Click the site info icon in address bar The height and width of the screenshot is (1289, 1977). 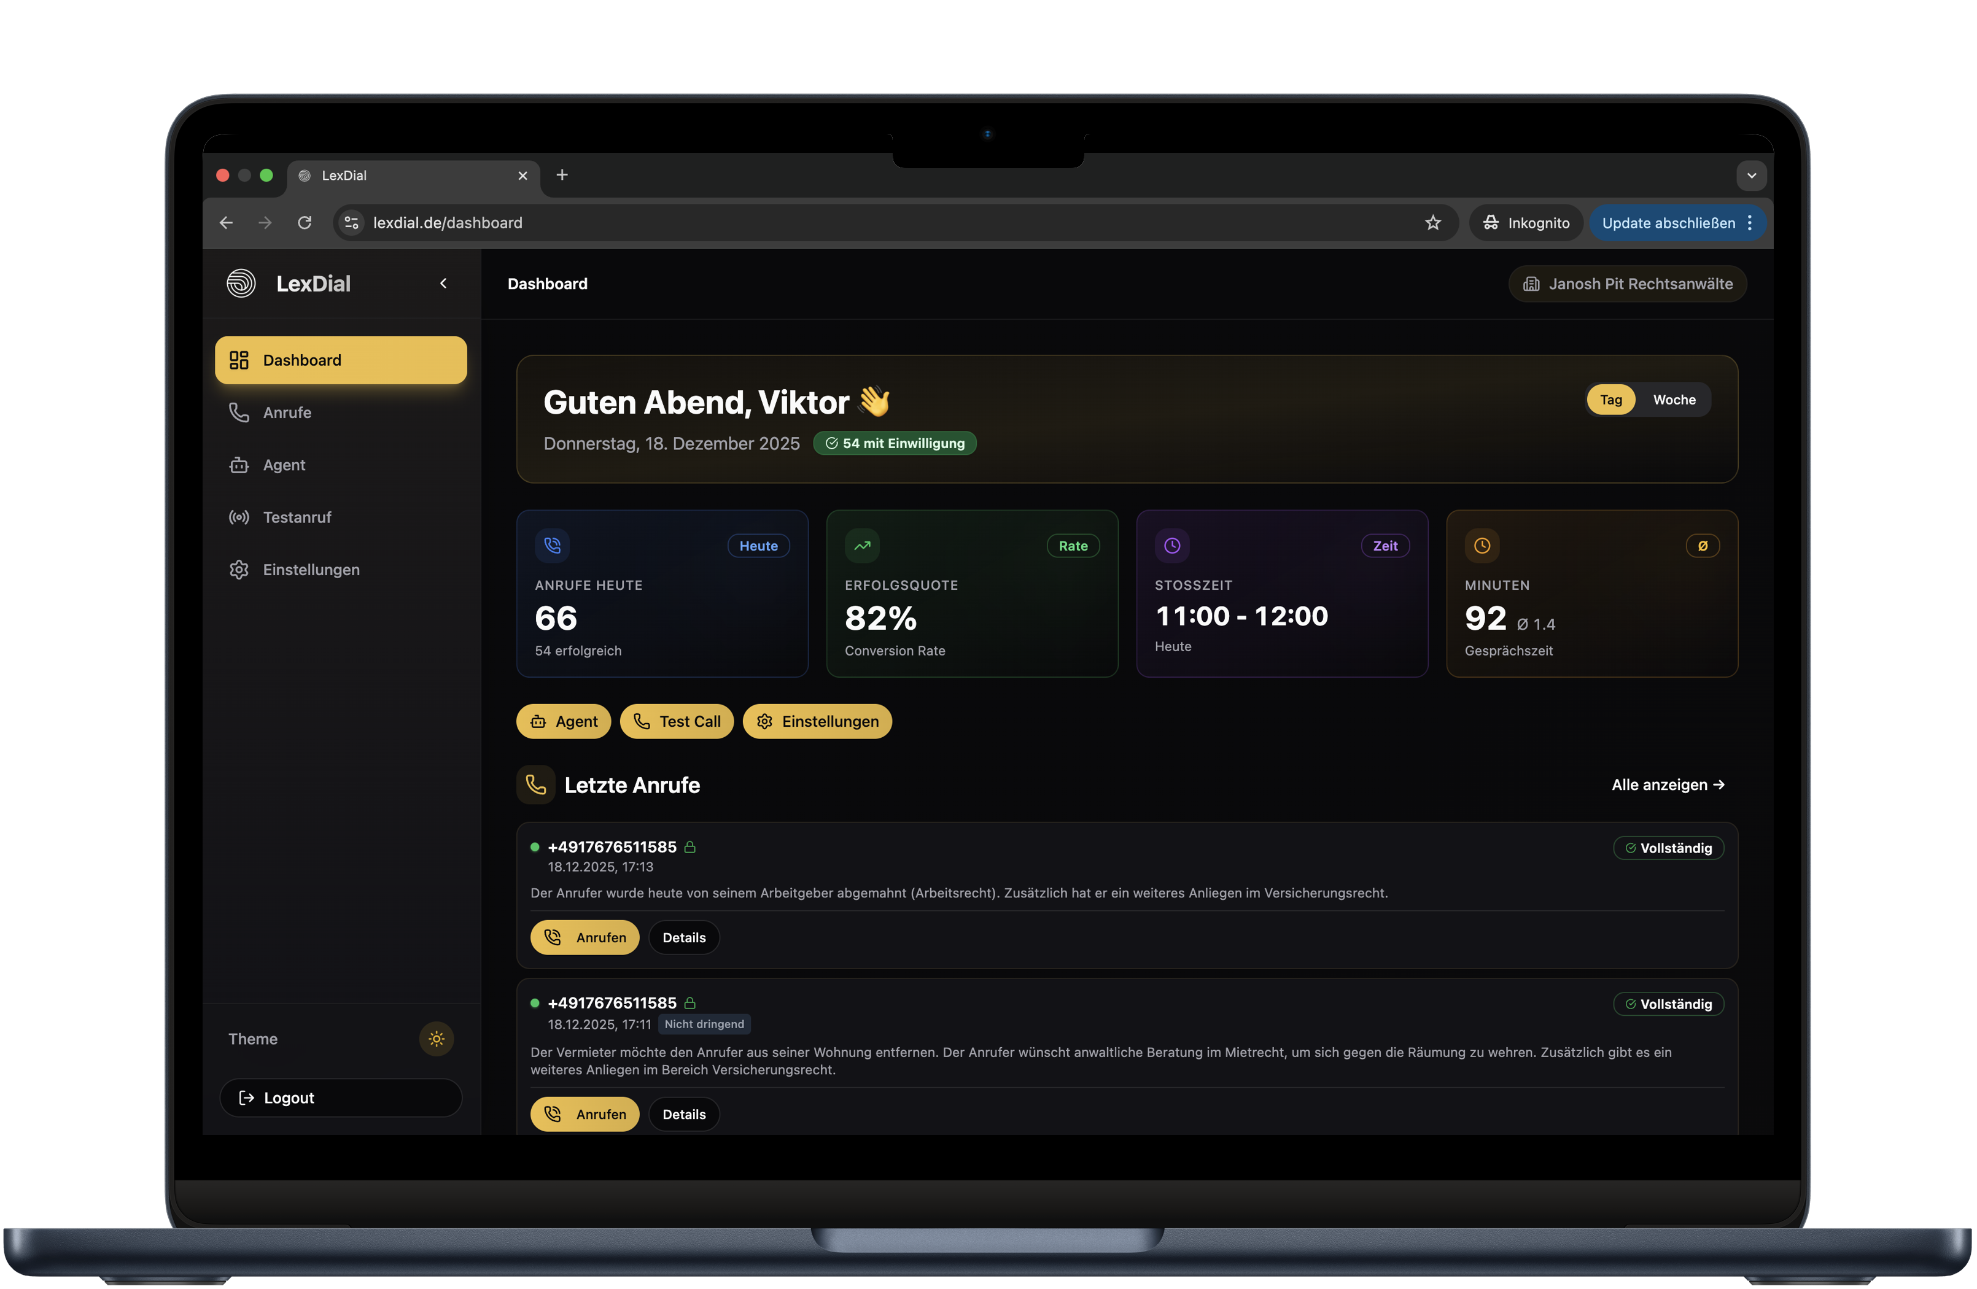351,223
